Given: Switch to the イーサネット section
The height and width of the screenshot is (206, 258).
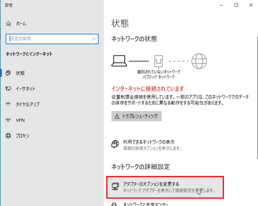Looking at the screenshot, I should point(25,89).
